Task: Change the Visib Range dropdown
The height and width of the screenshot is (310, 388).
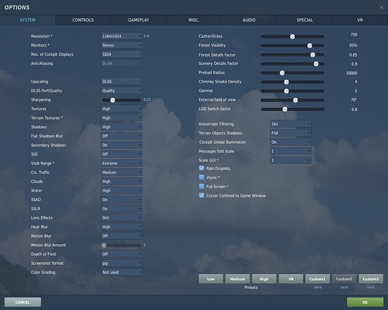Action: (x=122, y=163)
